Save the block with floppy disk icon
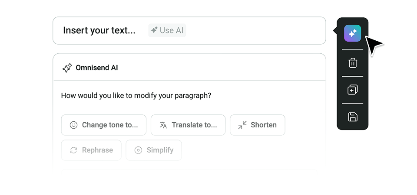The width and height of the screenshot is (417, 195). [x=353, y=117]
